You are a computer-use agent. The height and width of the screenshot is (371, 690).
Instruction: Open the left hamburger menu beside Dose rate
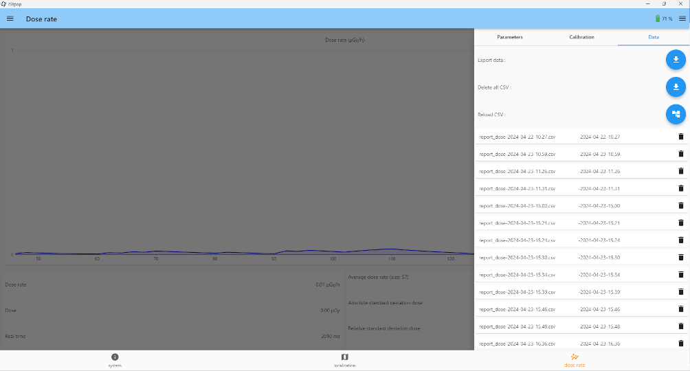point(10,19)
